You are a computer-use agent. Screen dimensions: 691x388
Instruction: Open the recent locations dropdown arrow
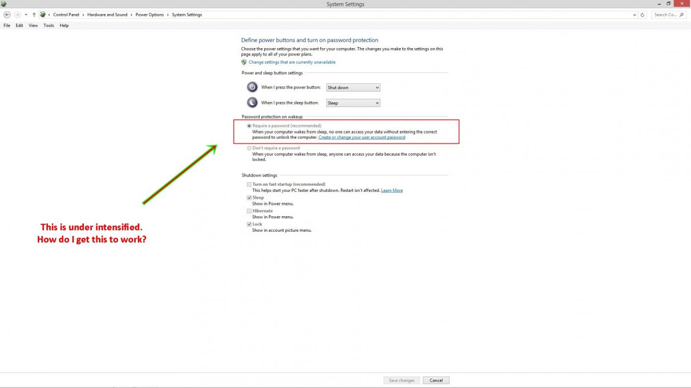(26, 15)
